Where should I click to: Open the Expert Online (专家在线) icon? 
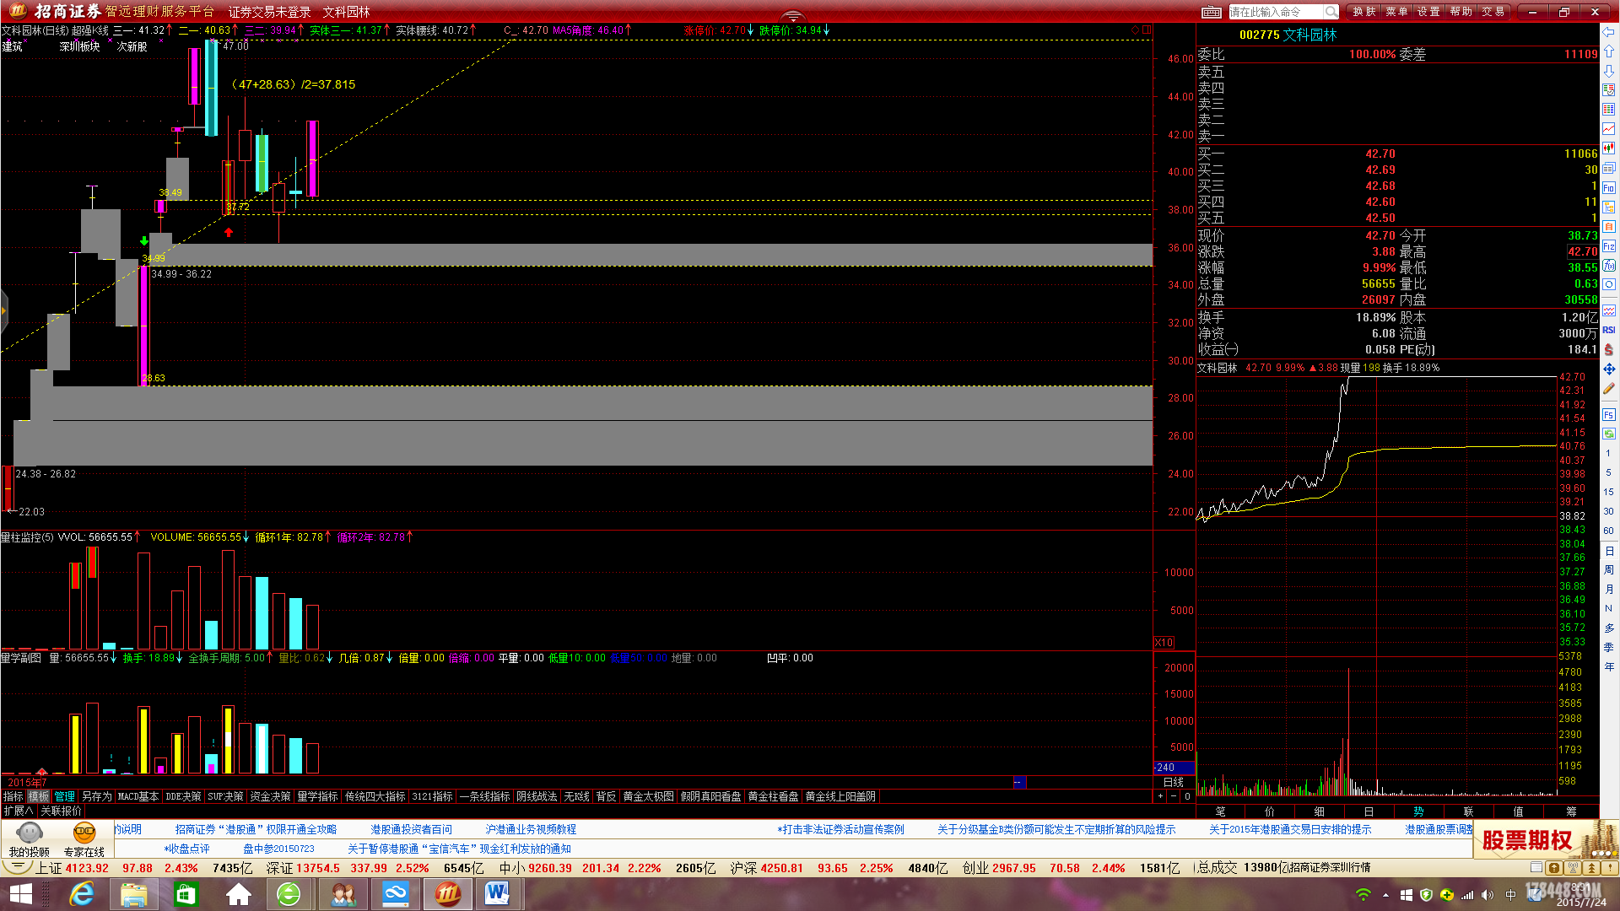84,840
